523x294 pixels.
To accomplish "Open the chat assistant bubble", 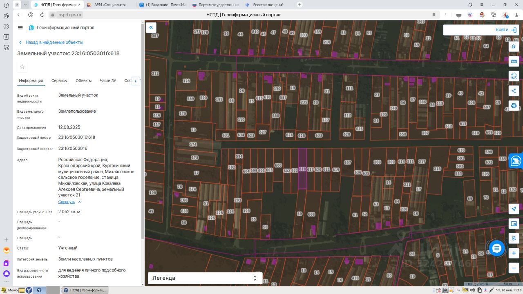I will tap(496, 248).
